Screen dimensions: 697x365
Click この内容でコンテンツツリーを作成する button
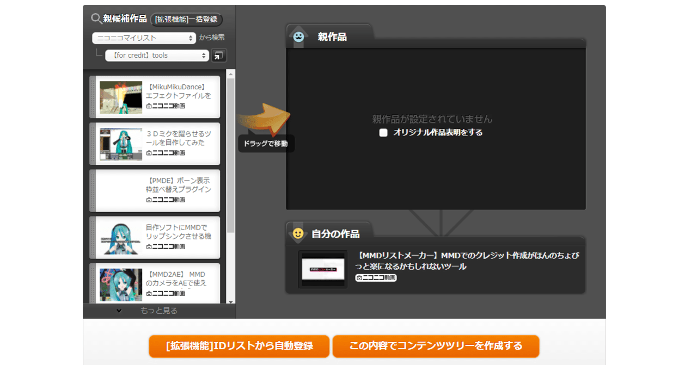[x=437, y=346]
